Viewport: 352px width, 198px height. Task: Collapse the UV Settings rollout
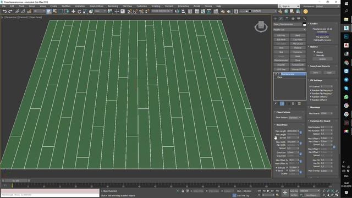[x=316, y=80]
